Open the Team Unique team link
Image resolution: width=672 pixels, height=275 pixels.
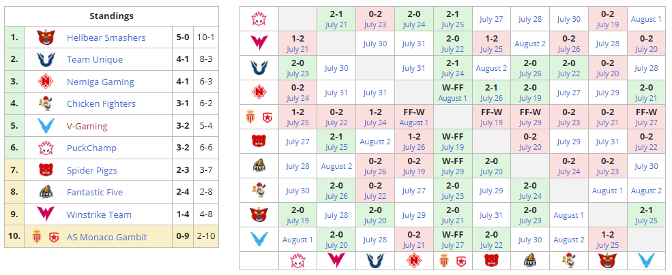pyautogui.click(x=94, y=59)
